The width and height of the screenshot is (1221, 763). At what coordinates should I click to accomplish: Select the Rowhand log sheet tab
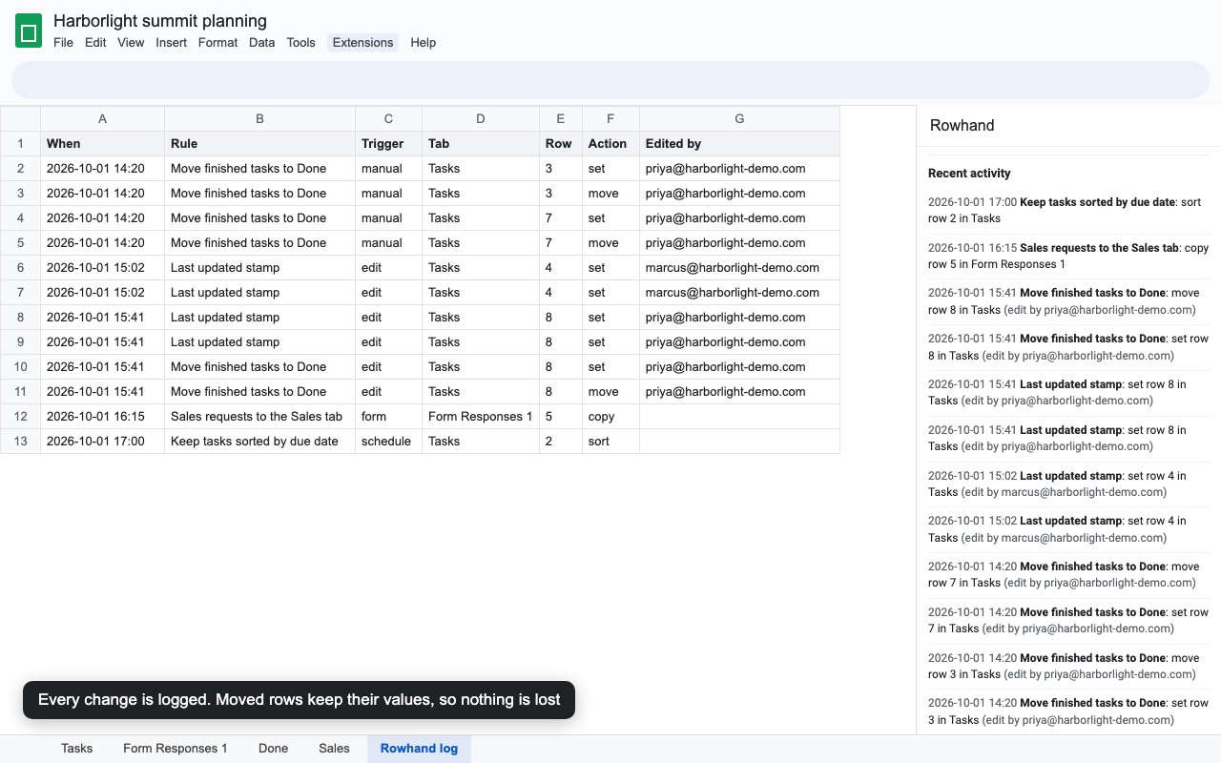click(x=419, y=749)
